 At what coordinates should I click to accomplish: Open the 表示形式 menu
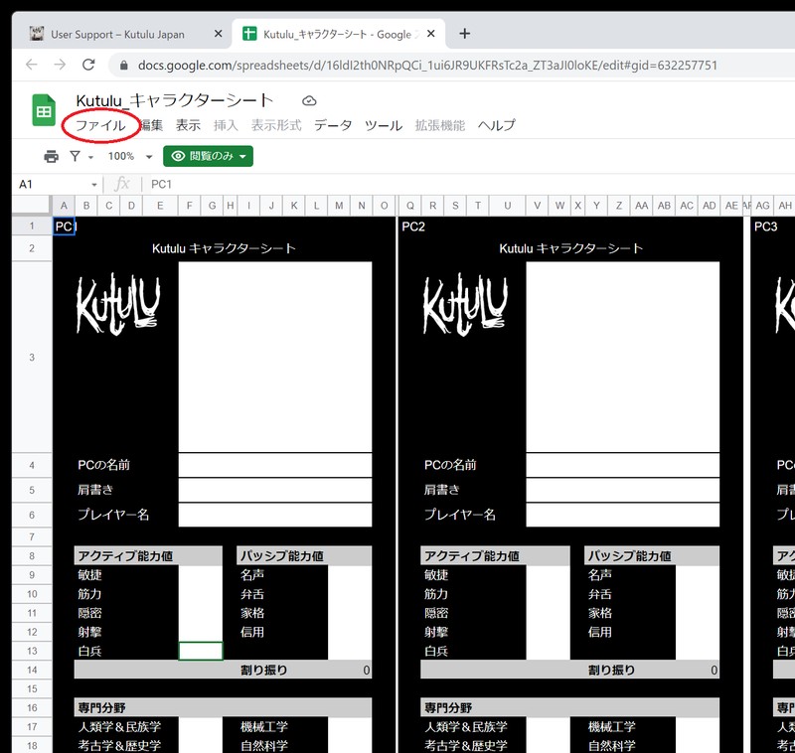pyautogui.click(x=276, y=126)
